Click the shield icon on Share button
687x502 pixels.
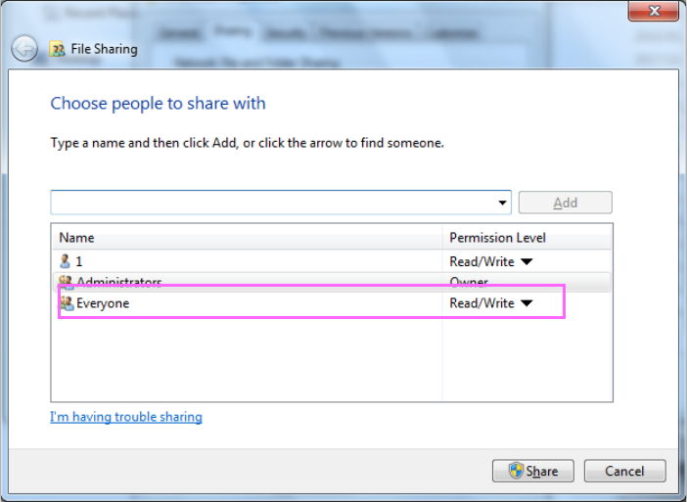pyautogui.click(x=515, y=471)
